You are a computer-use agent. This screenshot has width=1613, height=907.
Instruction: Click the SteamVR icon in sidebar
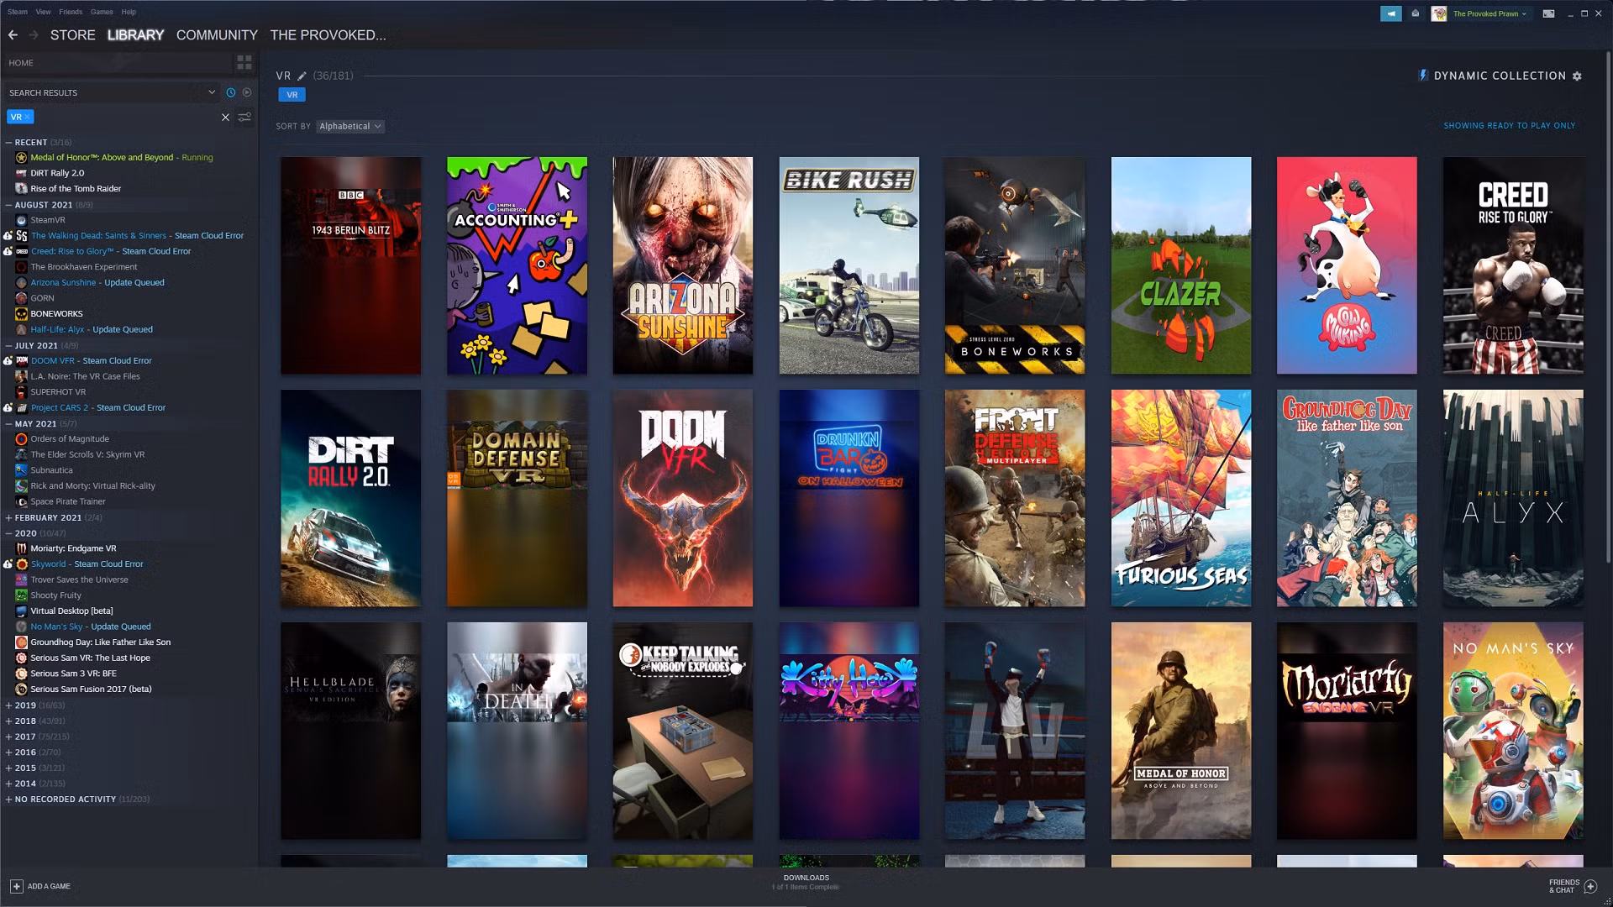(x=22, y=220)
